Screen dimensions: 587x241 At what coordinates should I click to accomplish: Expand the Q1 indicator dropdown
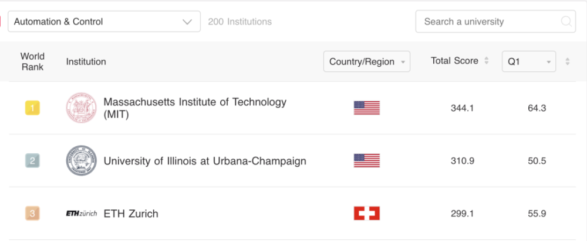point(528,61)
